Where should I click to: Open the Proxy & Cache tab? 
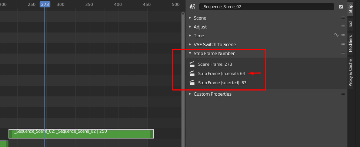click(x=350, y=73)
